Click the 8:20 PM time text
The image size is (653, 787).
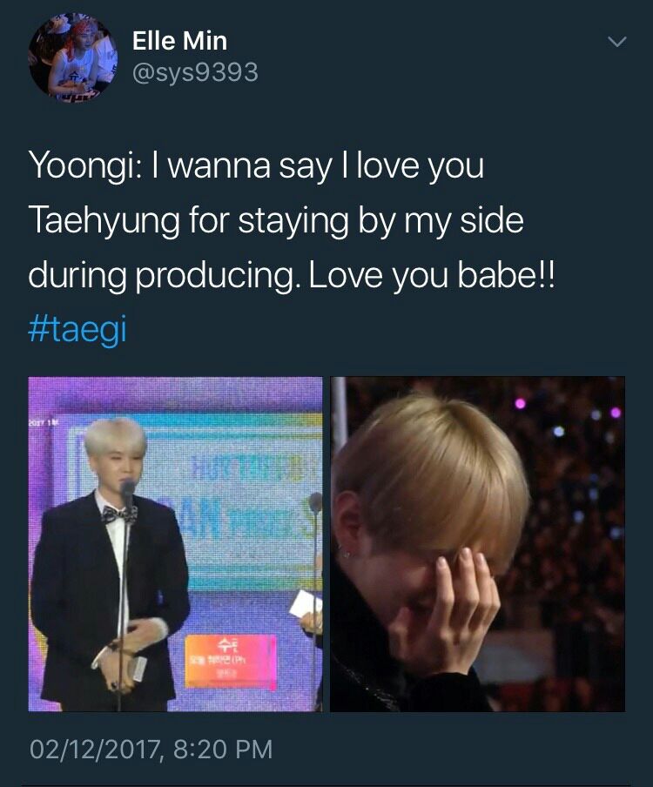click(x=223, y=750)
